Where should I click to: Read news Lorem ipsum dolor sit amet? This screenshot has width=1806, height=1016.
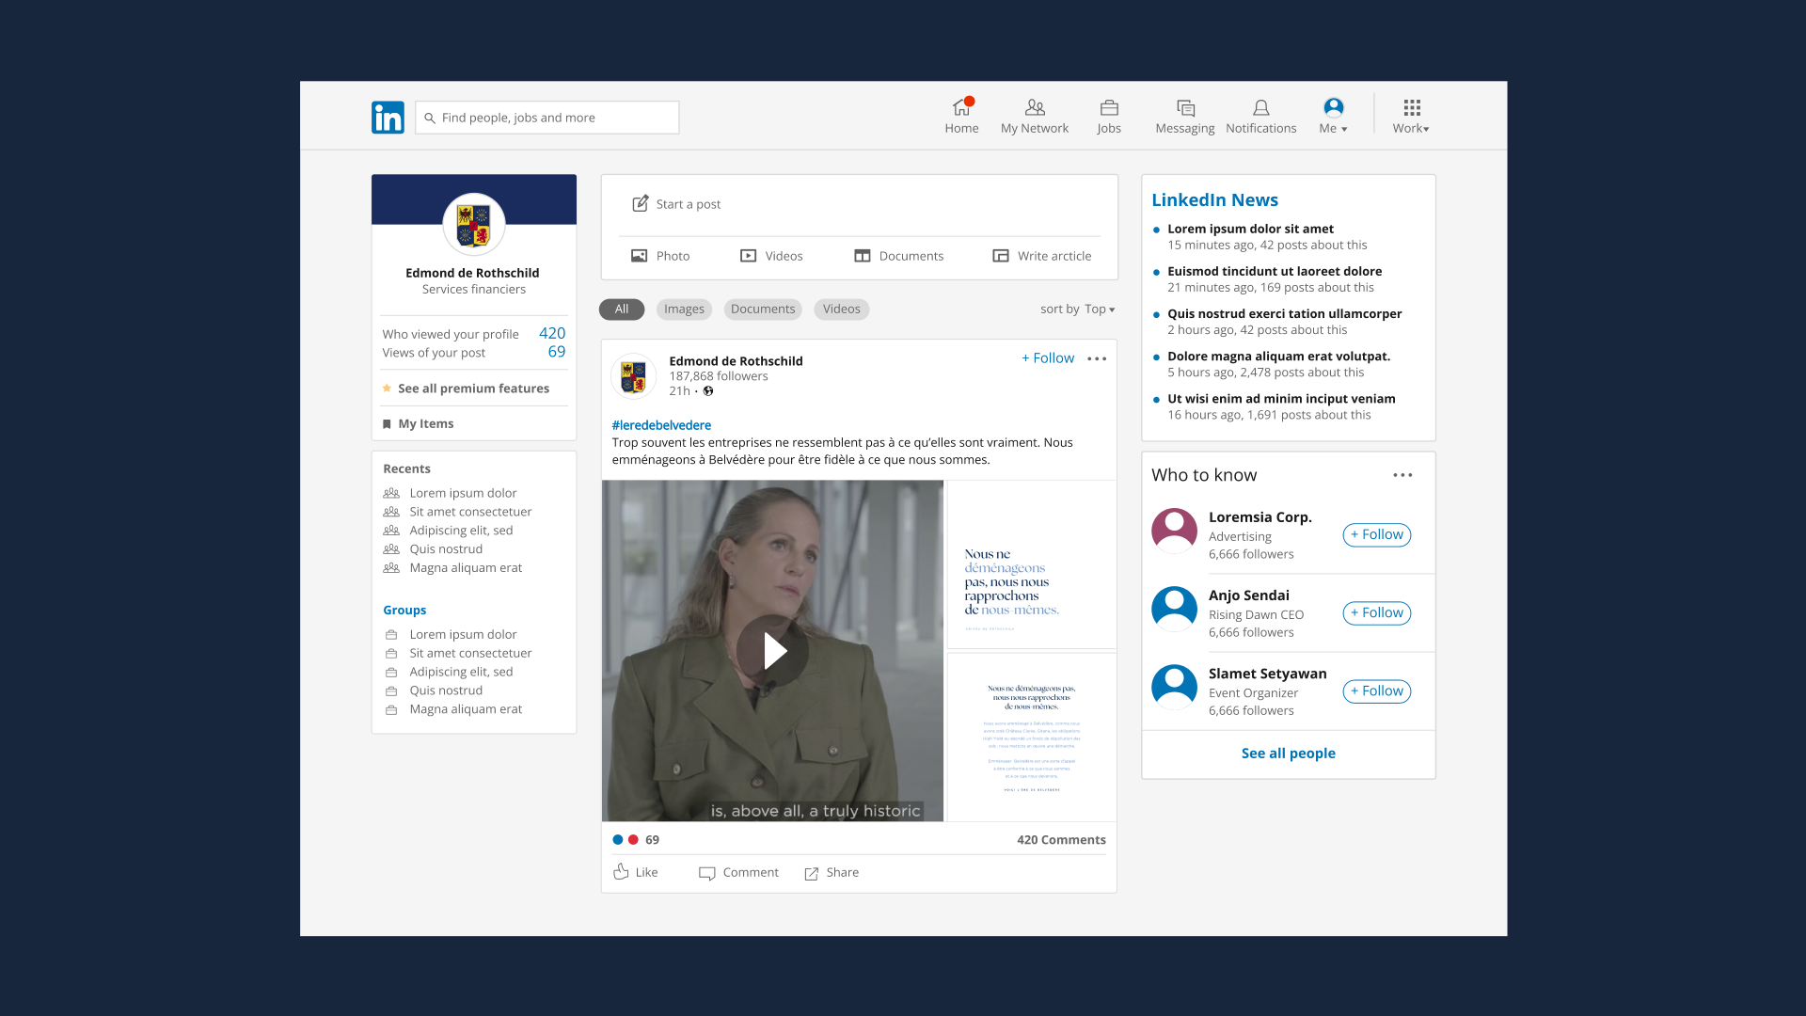coord(1250,229)
